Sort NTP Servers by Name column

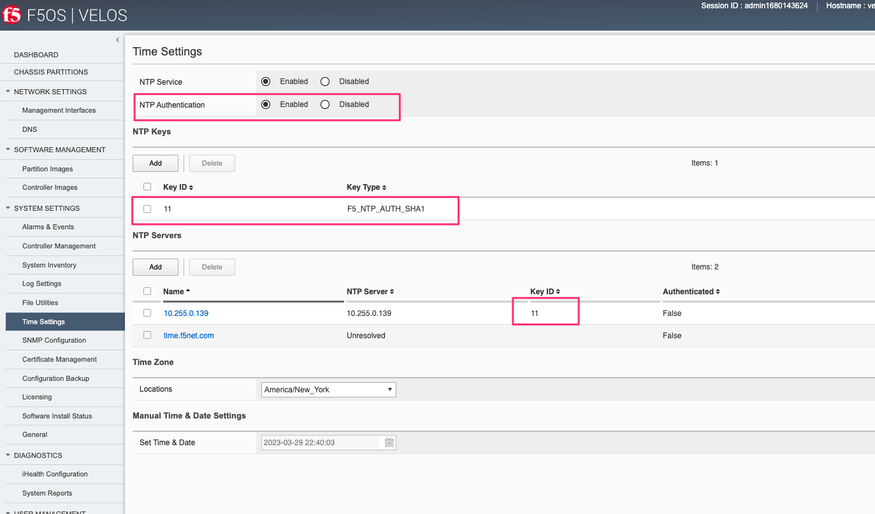(x=177, y=292)
